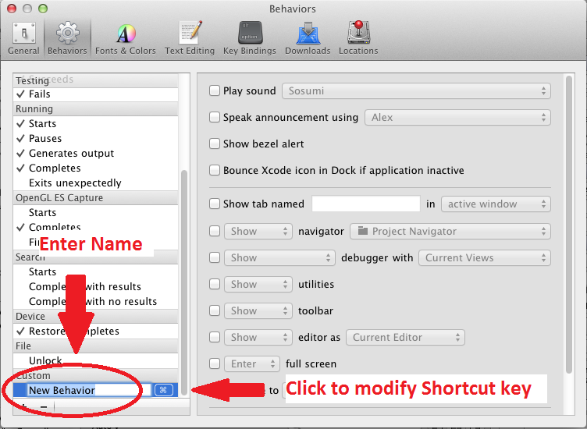Toggle the editor as checkbox

coord(215,337)
